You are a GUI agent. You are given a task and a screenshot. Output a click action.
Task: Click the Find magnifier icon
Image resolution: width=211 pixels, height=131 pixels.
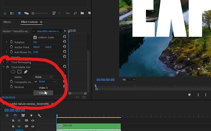point(75,13)
